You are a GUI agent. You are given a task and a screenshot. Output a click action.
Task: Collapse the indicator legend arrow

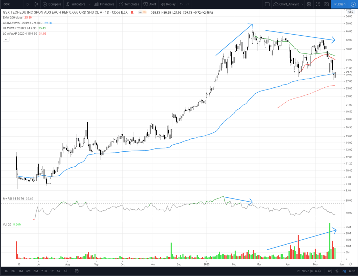click(6, 39)
